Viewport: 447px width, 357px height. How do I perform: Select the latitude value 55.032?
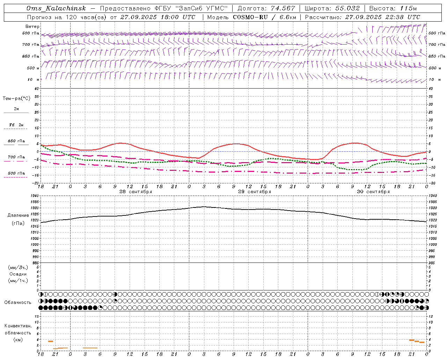click(x=347, y=8)
